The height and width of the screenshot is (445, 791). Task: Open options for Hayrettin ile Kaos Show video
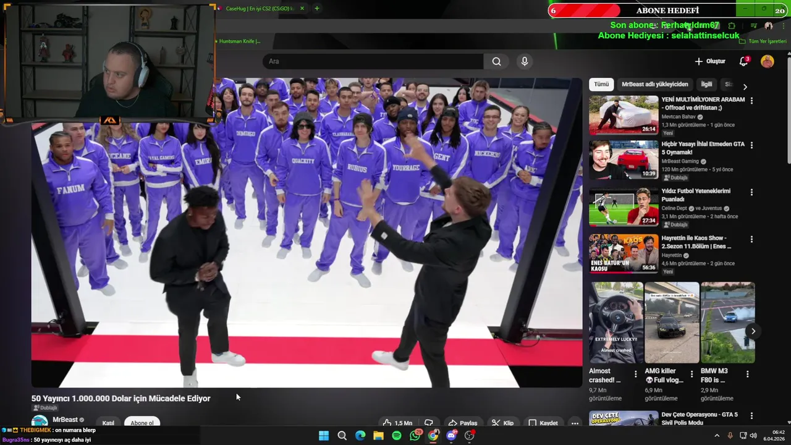(751, 239)
